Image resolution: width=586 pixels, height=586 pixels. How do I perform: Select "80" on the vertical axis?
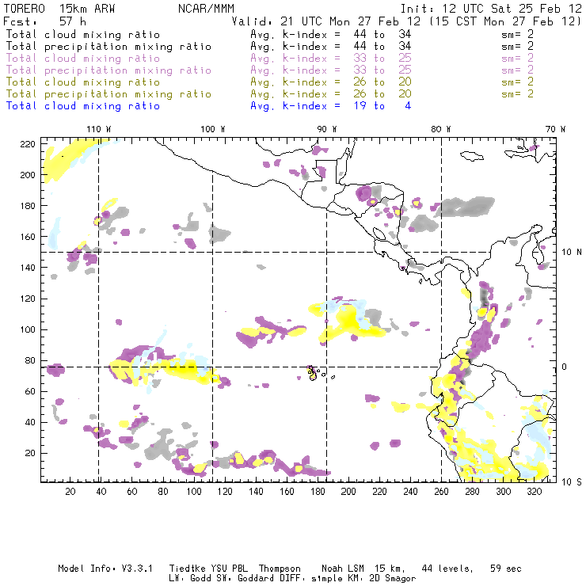[x=30, y=360]
